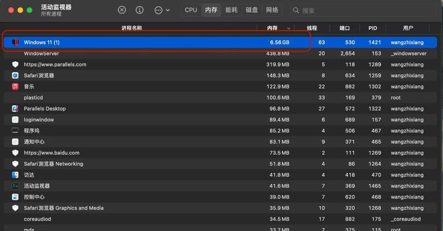443x231 pixels.
Task: Click the 2,654 ports value
Action: (x=348, y=53)
